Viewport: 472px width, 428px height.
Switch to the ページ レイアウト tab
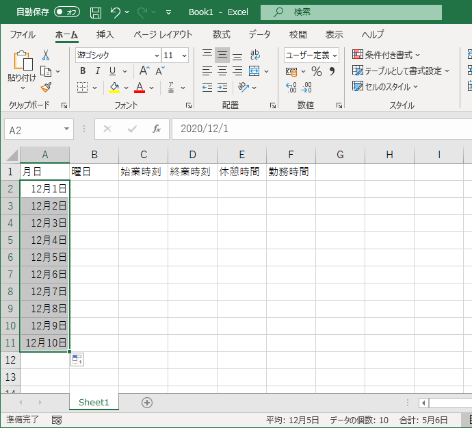[x=163, y=34]
